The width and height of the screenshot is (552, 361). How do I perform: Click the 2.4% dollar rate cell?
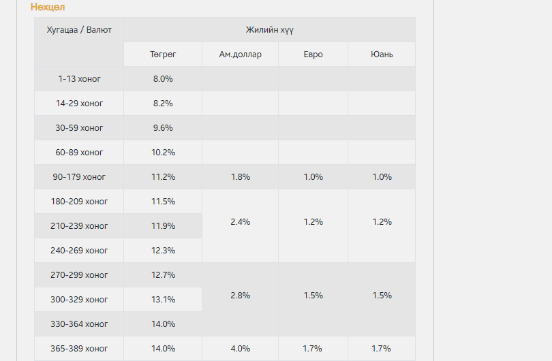[x=240, y=222]
